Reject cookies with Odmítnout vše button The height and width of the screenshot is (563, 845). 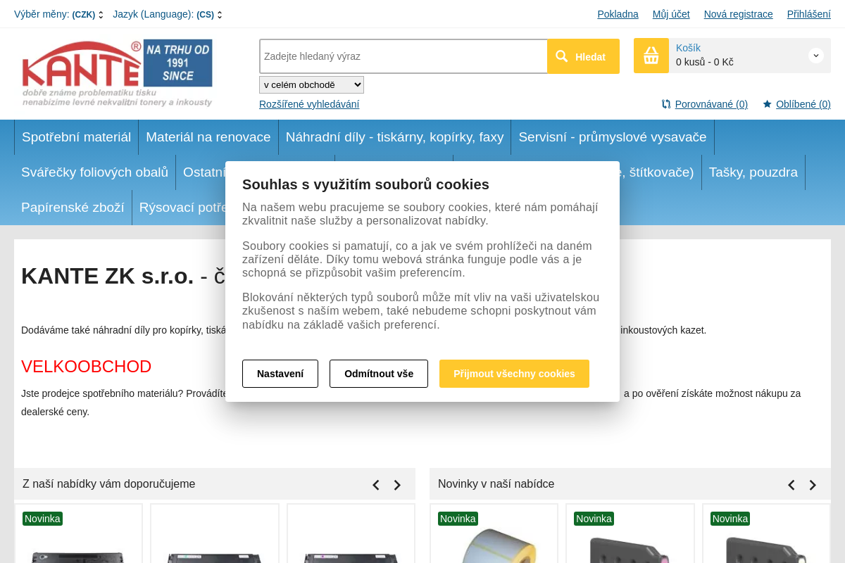pyautogui.click(x=379, y=374)
